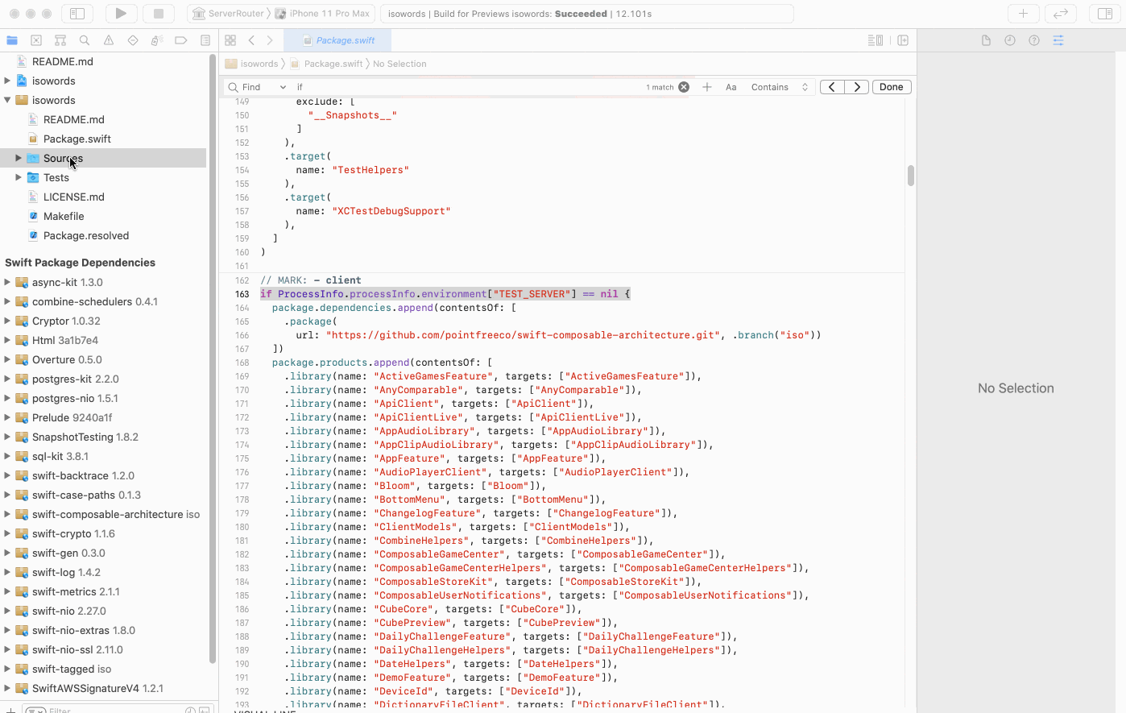Screen dimensions: 1126x713
Task: Open the Issue navigator
Action: pos(109,40)
